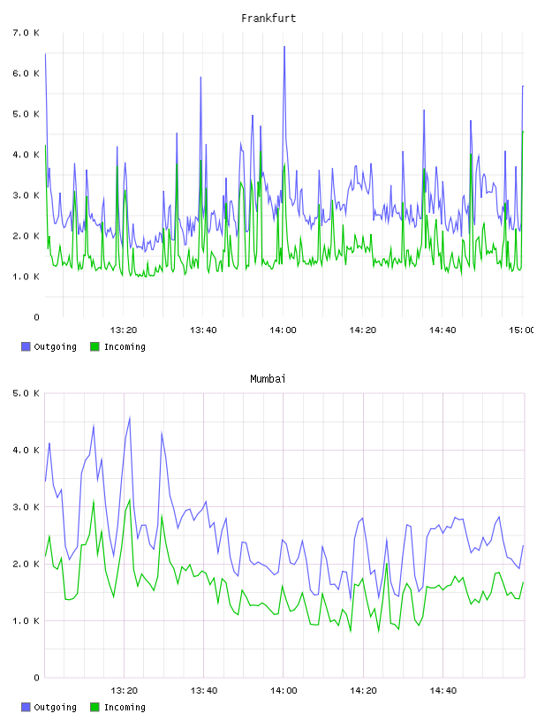This screenshot has height=721, width=537.
Task: Click 4.0 K axis label on Frankfurt chart
Action: tap(26, 155)
